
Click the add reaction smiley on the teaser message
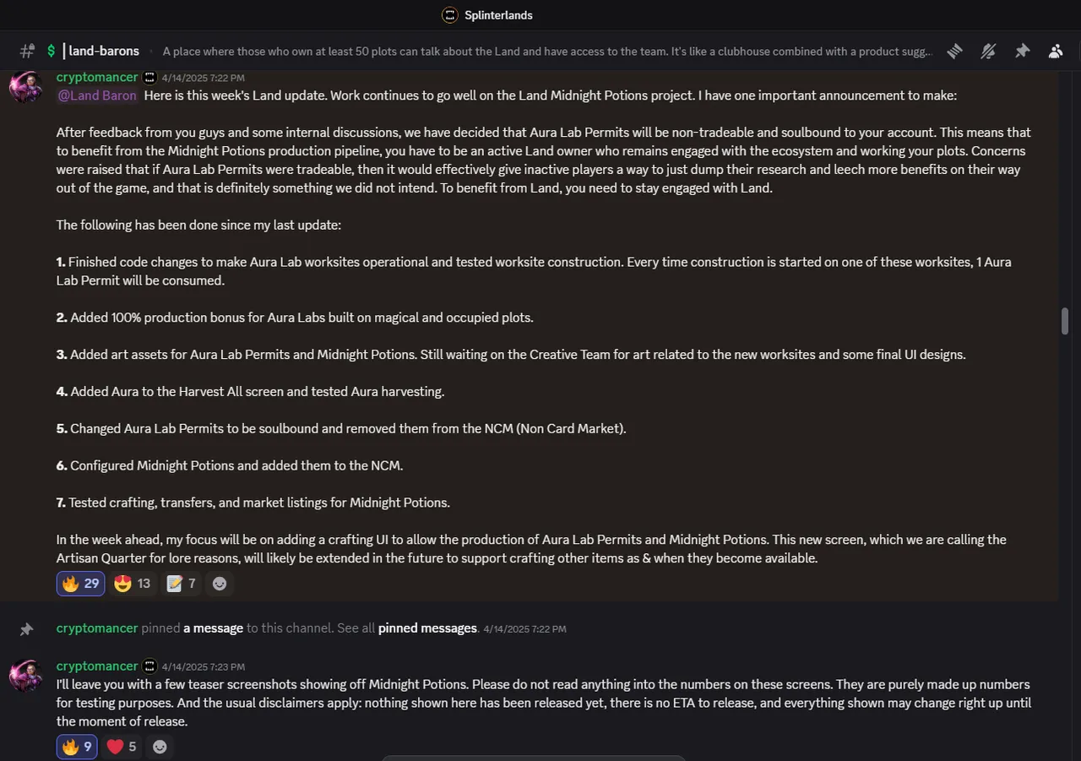pyautogui.click(x=160, y=747)
